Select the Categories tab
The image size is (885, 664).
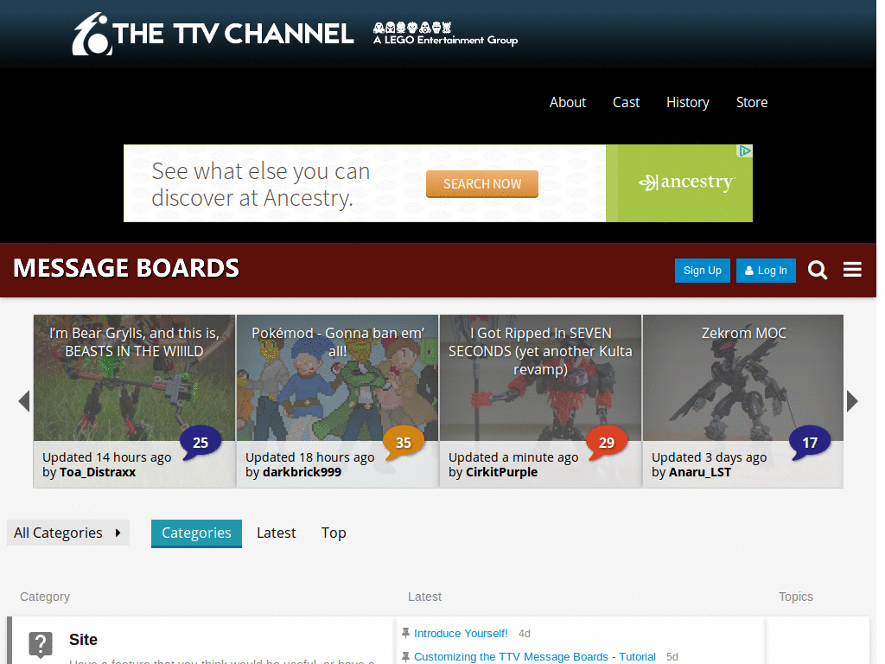[x=196, y=533]
